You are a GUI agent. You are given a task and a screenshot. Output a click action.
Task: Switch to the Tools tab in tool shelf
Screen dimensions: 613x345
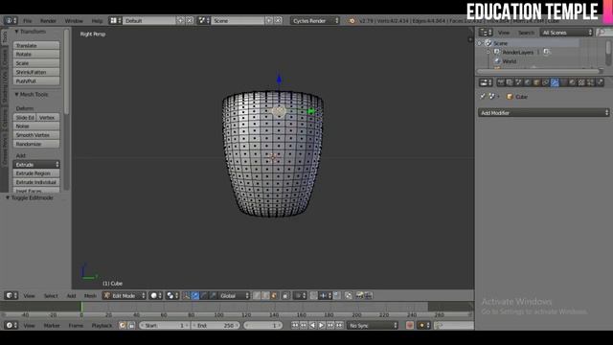pyautogui.click(x=4, y=36)
